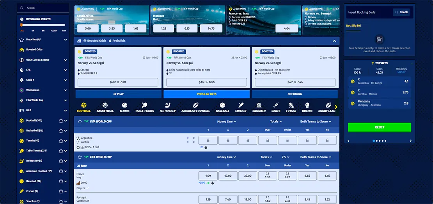Select the American Football sport icon
Screen dimensions: 433x204
pyautogui.click(x=195, y=105)
